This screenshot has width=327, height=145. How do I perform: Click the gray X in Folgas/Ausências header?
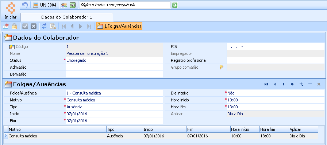(319, 84)
